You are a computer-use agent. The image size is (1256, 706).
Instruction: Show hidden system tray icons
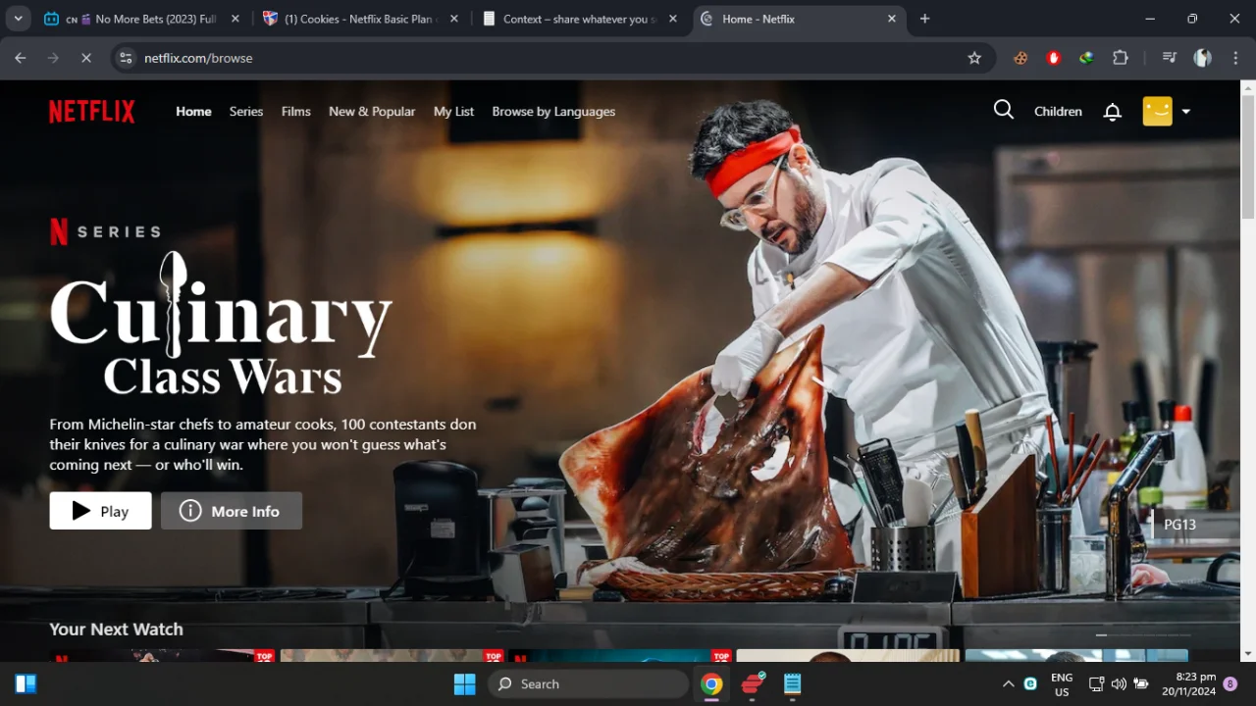1008,683
